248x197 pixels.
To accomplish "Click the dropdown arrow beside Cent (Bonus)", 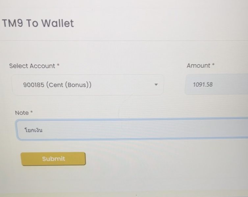I will point(156,85).
